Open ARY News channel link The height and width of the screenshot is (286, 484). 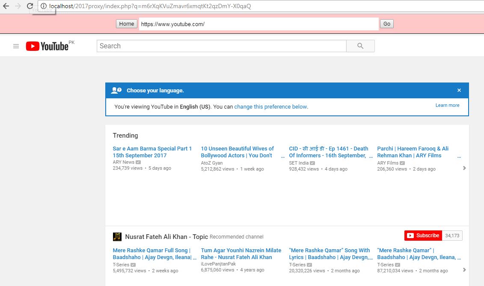pyautogui.click(x=124, y=162)
